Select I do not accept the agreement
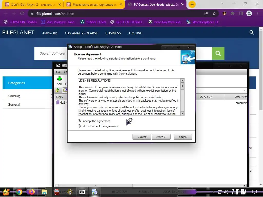The image size is (263, 197). pyautogui.click(x=79, y=126)
